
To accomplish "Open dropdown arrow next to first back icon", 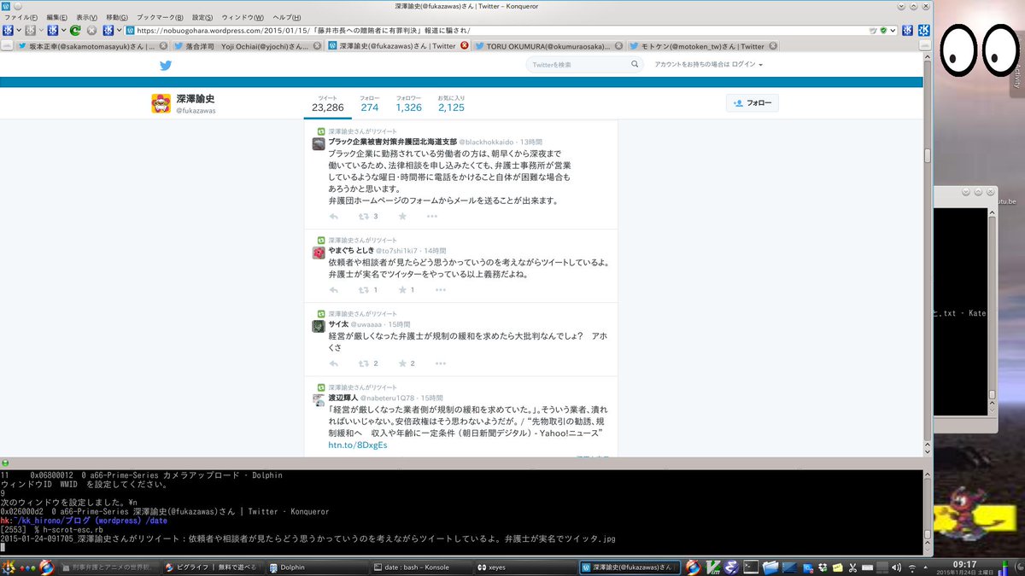I will click(20, 30).
